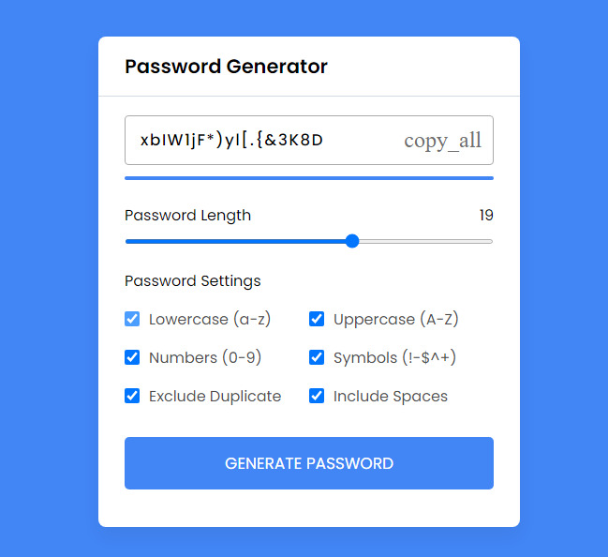608x557 pixels.
Task: Click the Password Generator heading
Action: pos(226,67)
